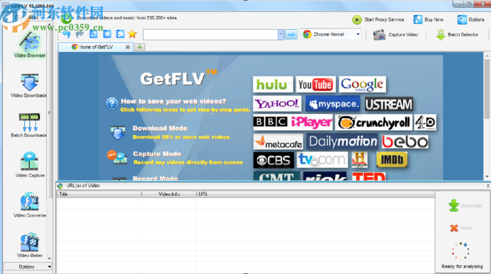
Task: Click the metacafe logo
Action: pyautogui.click(x=278, y=142)
